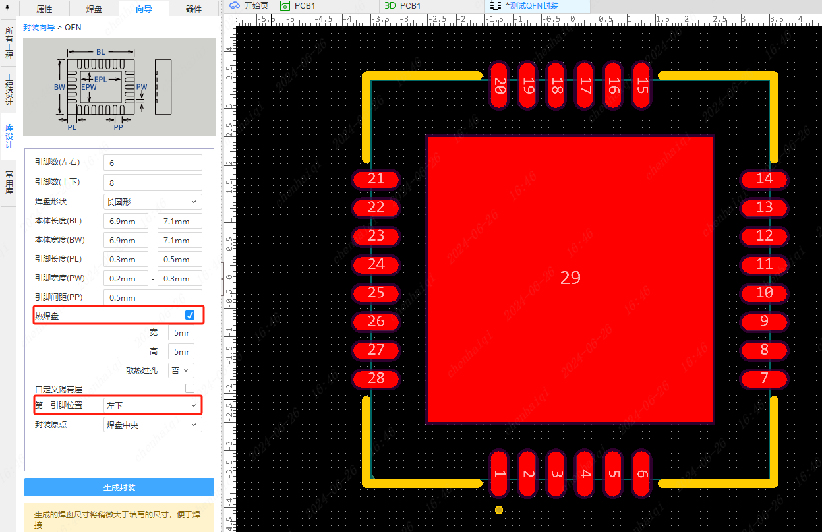This screenshot has height=532, width=822.
Task: Click the cloud icon on 开始页 tab
Action: click(x=234, y=5)
